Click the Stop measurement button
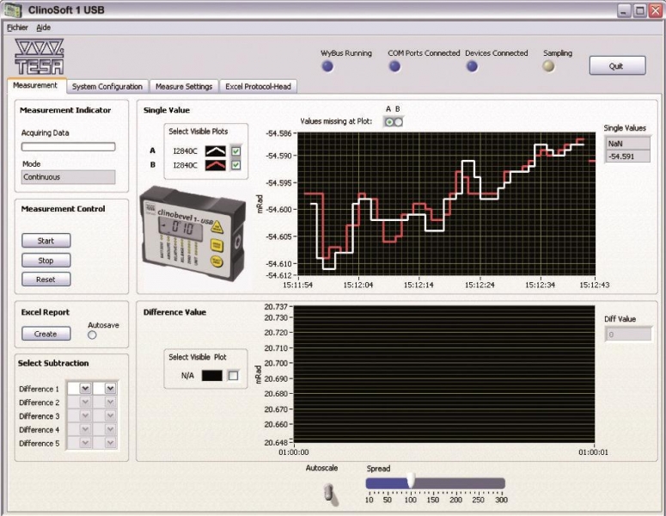The height and width of the screenshot is (516, 666). (46, 260)
